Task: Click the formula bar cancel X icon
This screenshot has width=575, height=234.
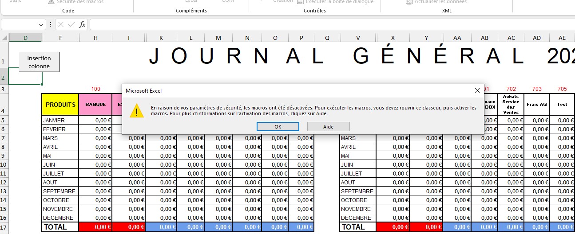Action: coord(61,25)
